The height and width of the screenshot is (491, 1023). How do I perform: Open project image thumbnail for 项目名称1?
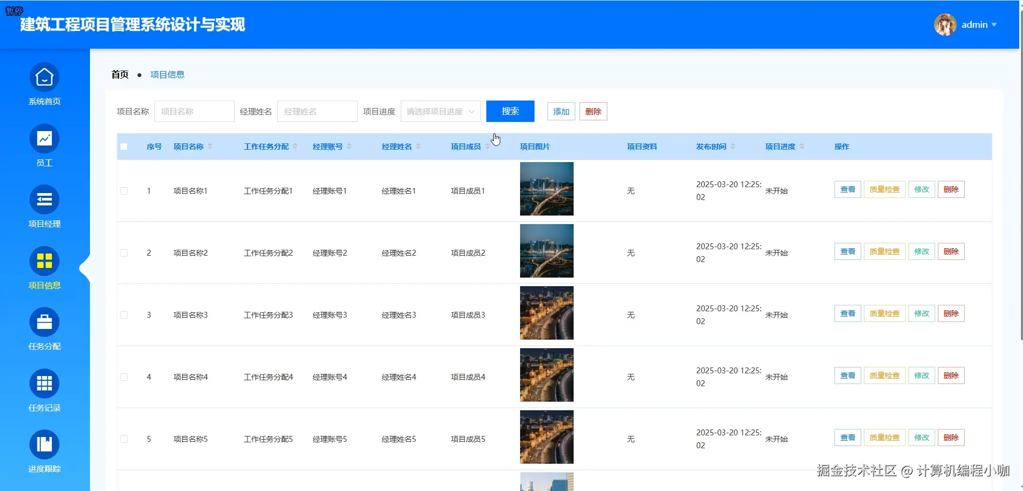click(547, 189)
